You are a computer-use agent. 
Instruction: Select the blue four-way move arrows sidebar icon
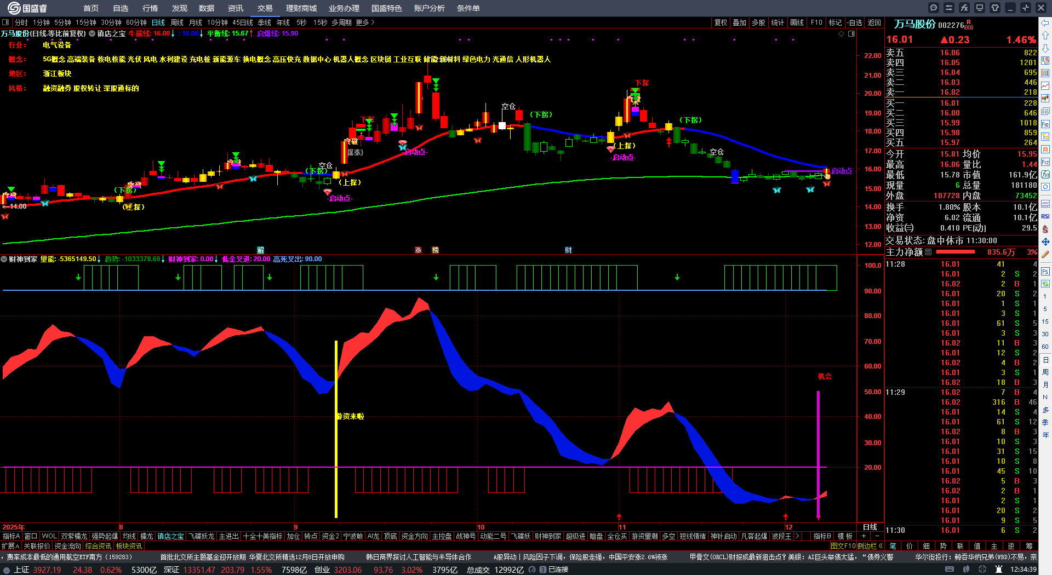pos(1045,242)
